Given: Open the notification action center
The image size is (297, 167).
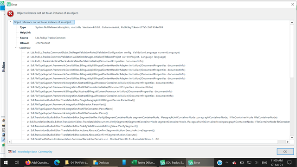Looking at the screenshot, I should click(x=289, y=162).
